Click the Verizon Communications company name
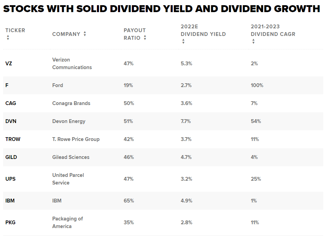 pos(72,64)
